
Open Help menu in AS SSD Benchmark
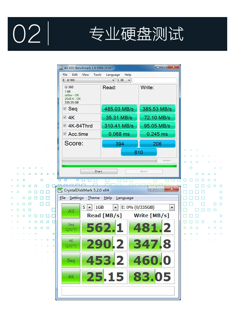click(128, 75)
